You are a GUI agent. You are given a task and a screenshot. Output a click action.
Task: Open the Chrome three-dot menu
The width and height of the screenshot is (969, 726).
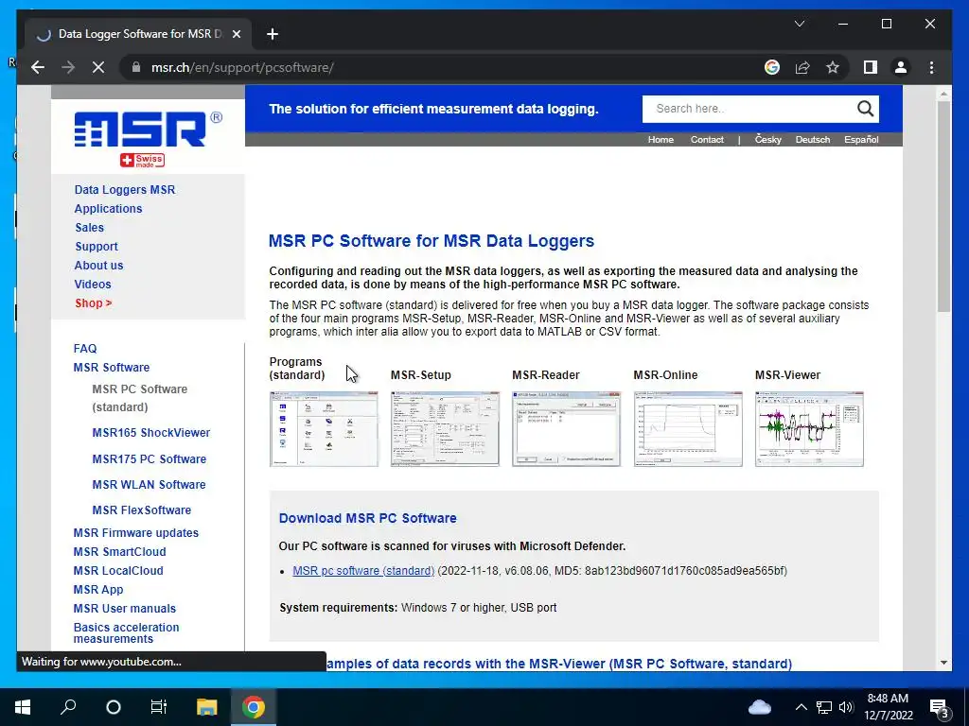point(931,67)
